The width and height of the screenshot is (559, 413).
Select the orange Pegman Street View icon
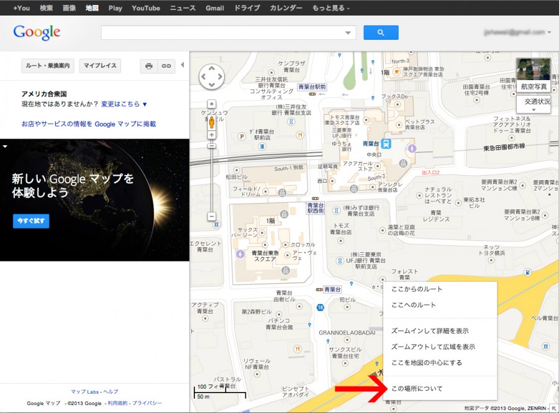pos(212,122)
